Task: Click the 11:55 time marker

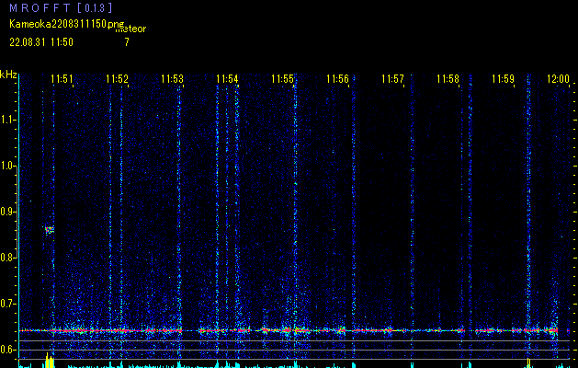Action: pos(283,79)
